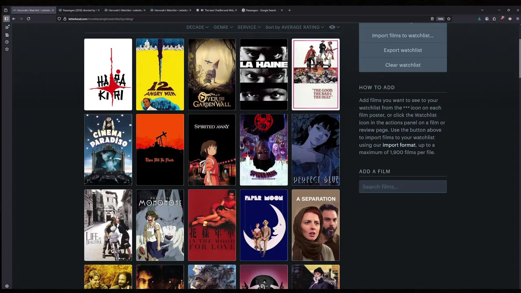Click the browser back arrow
Image resolution: width=521 pixels, height=293 pixels.
tap(14, 19)
